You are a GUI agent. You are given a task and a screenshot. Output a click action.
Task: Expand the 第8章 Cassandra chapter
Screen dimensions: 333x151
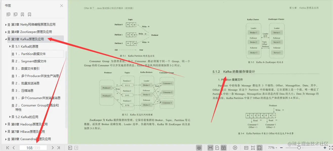[x=6, y=139]
